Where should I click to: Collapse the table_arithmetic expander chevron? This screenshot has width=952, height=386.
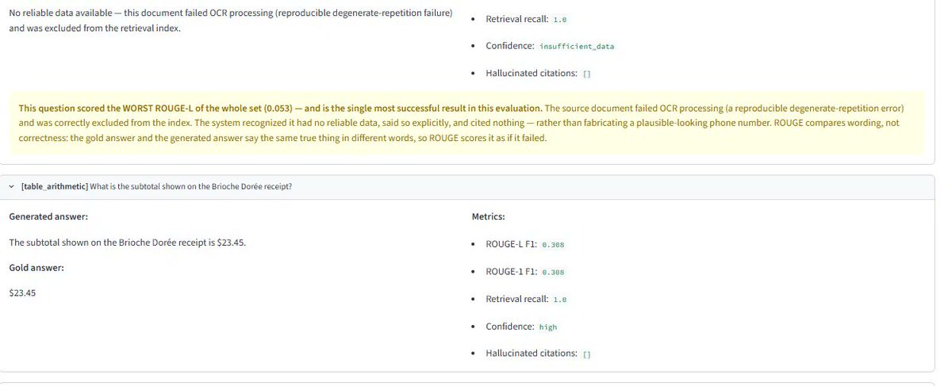(x=11, y=186)
